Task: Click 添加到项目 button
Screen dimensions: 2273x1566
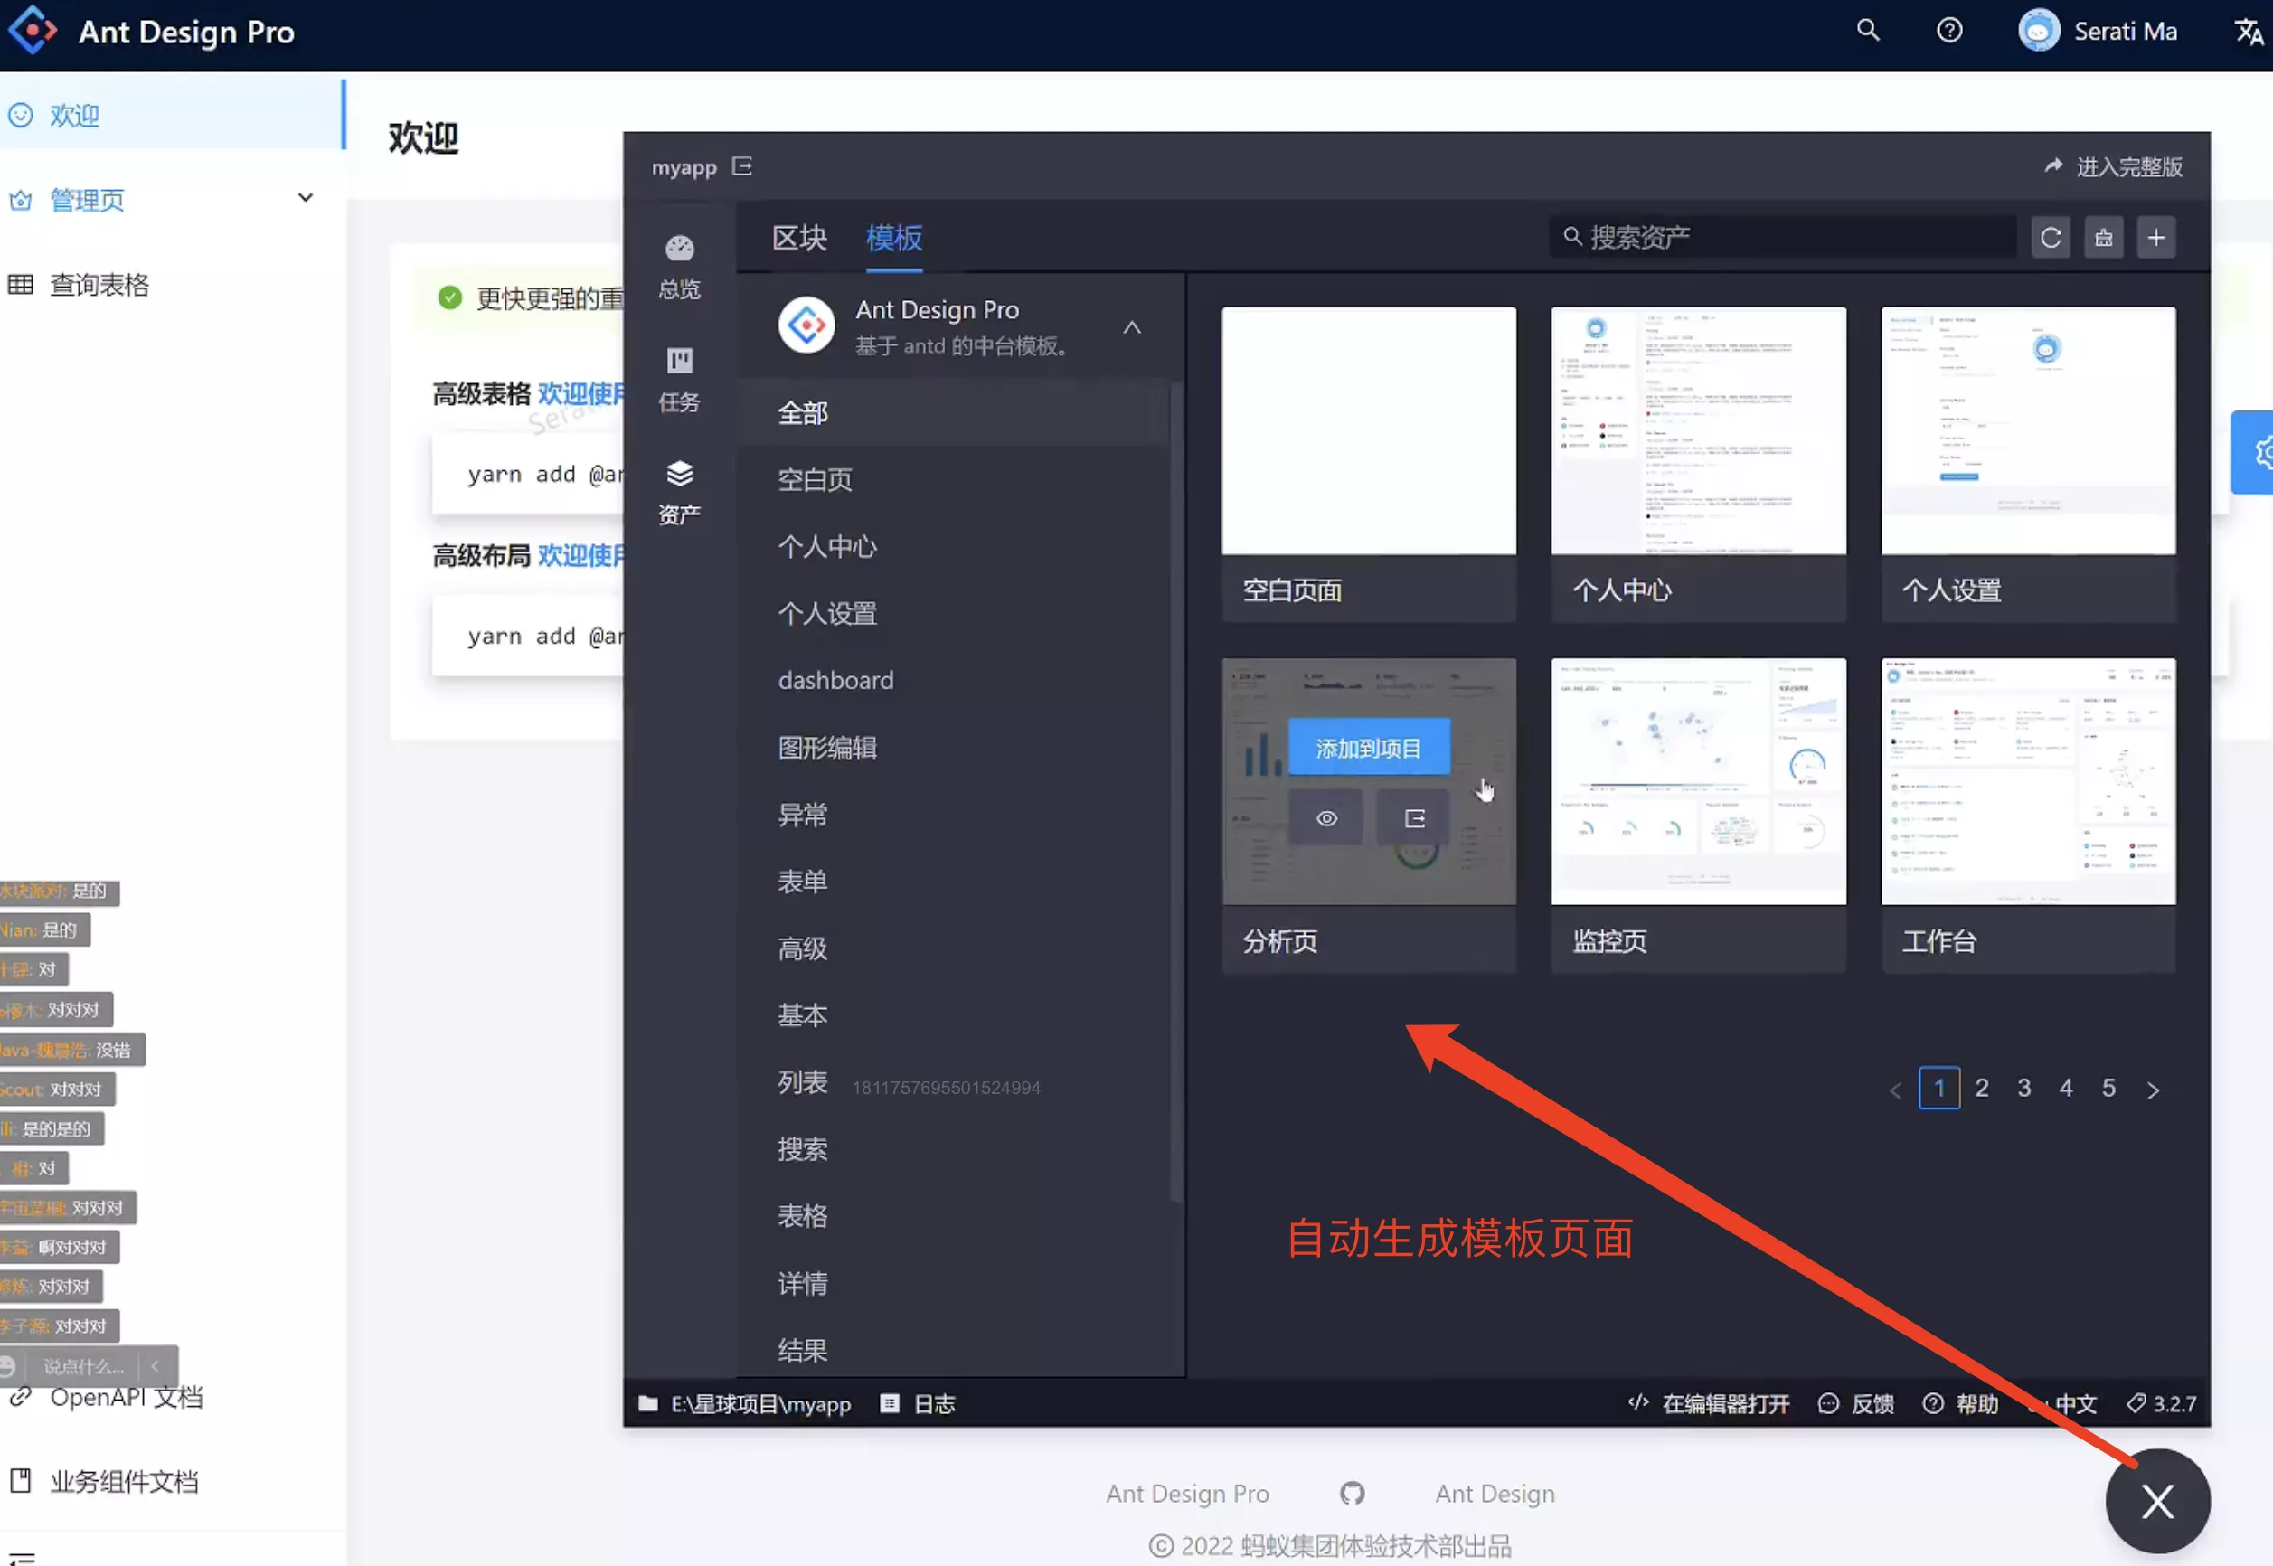Action: [1369, 749]
